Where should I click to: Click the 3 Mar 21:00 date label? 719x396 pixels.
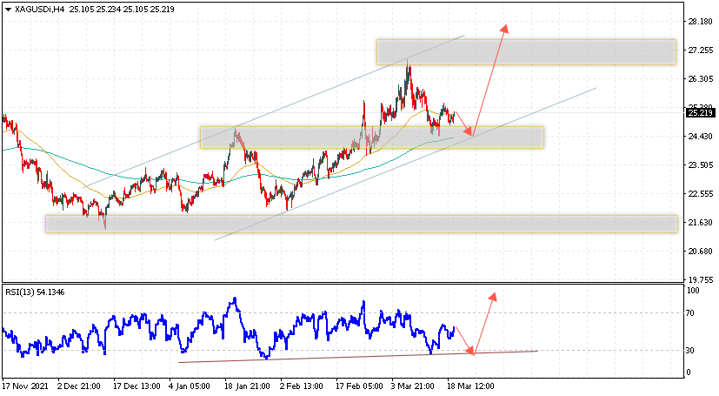click(x=413, y=386)
